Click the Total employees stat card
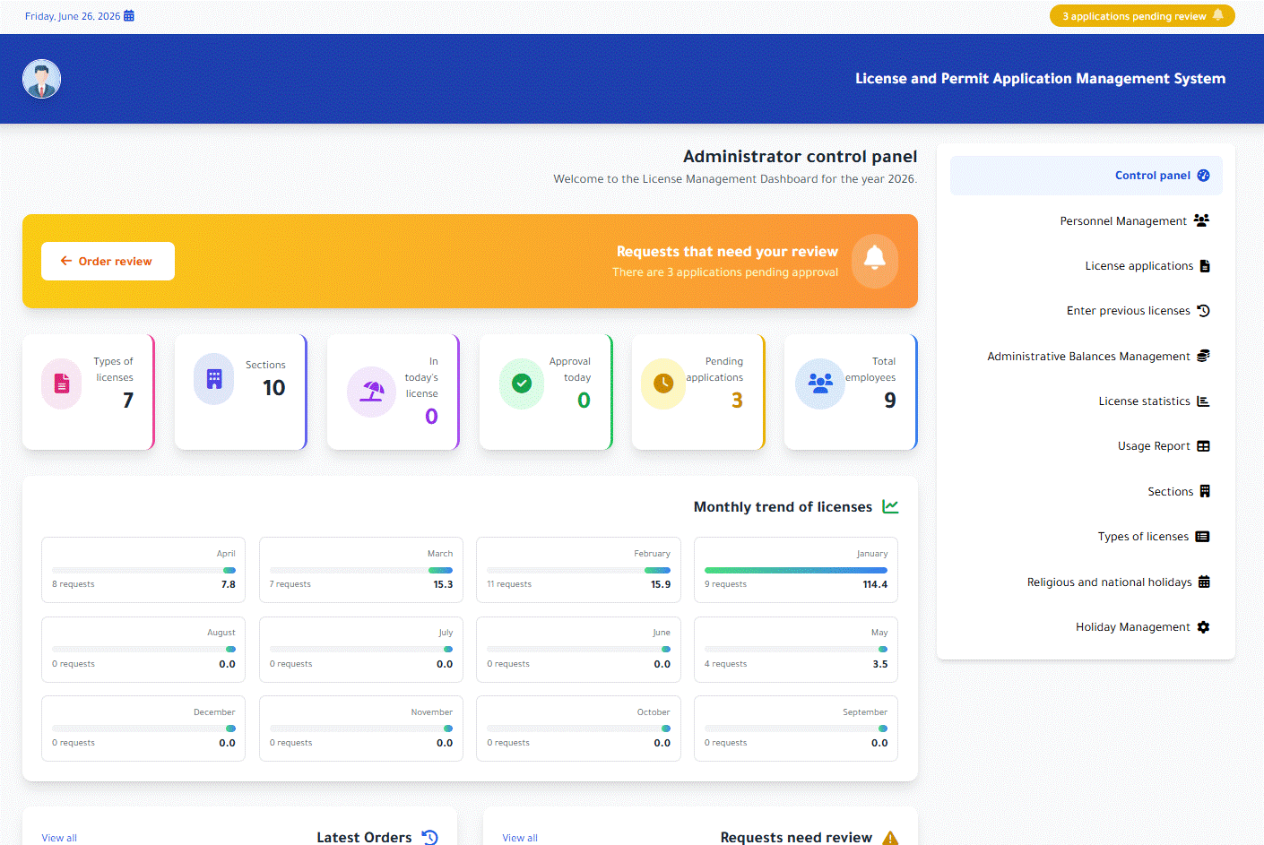This screenshot has width=1264, height=845. pyautogui.click(x=851, y=392)
